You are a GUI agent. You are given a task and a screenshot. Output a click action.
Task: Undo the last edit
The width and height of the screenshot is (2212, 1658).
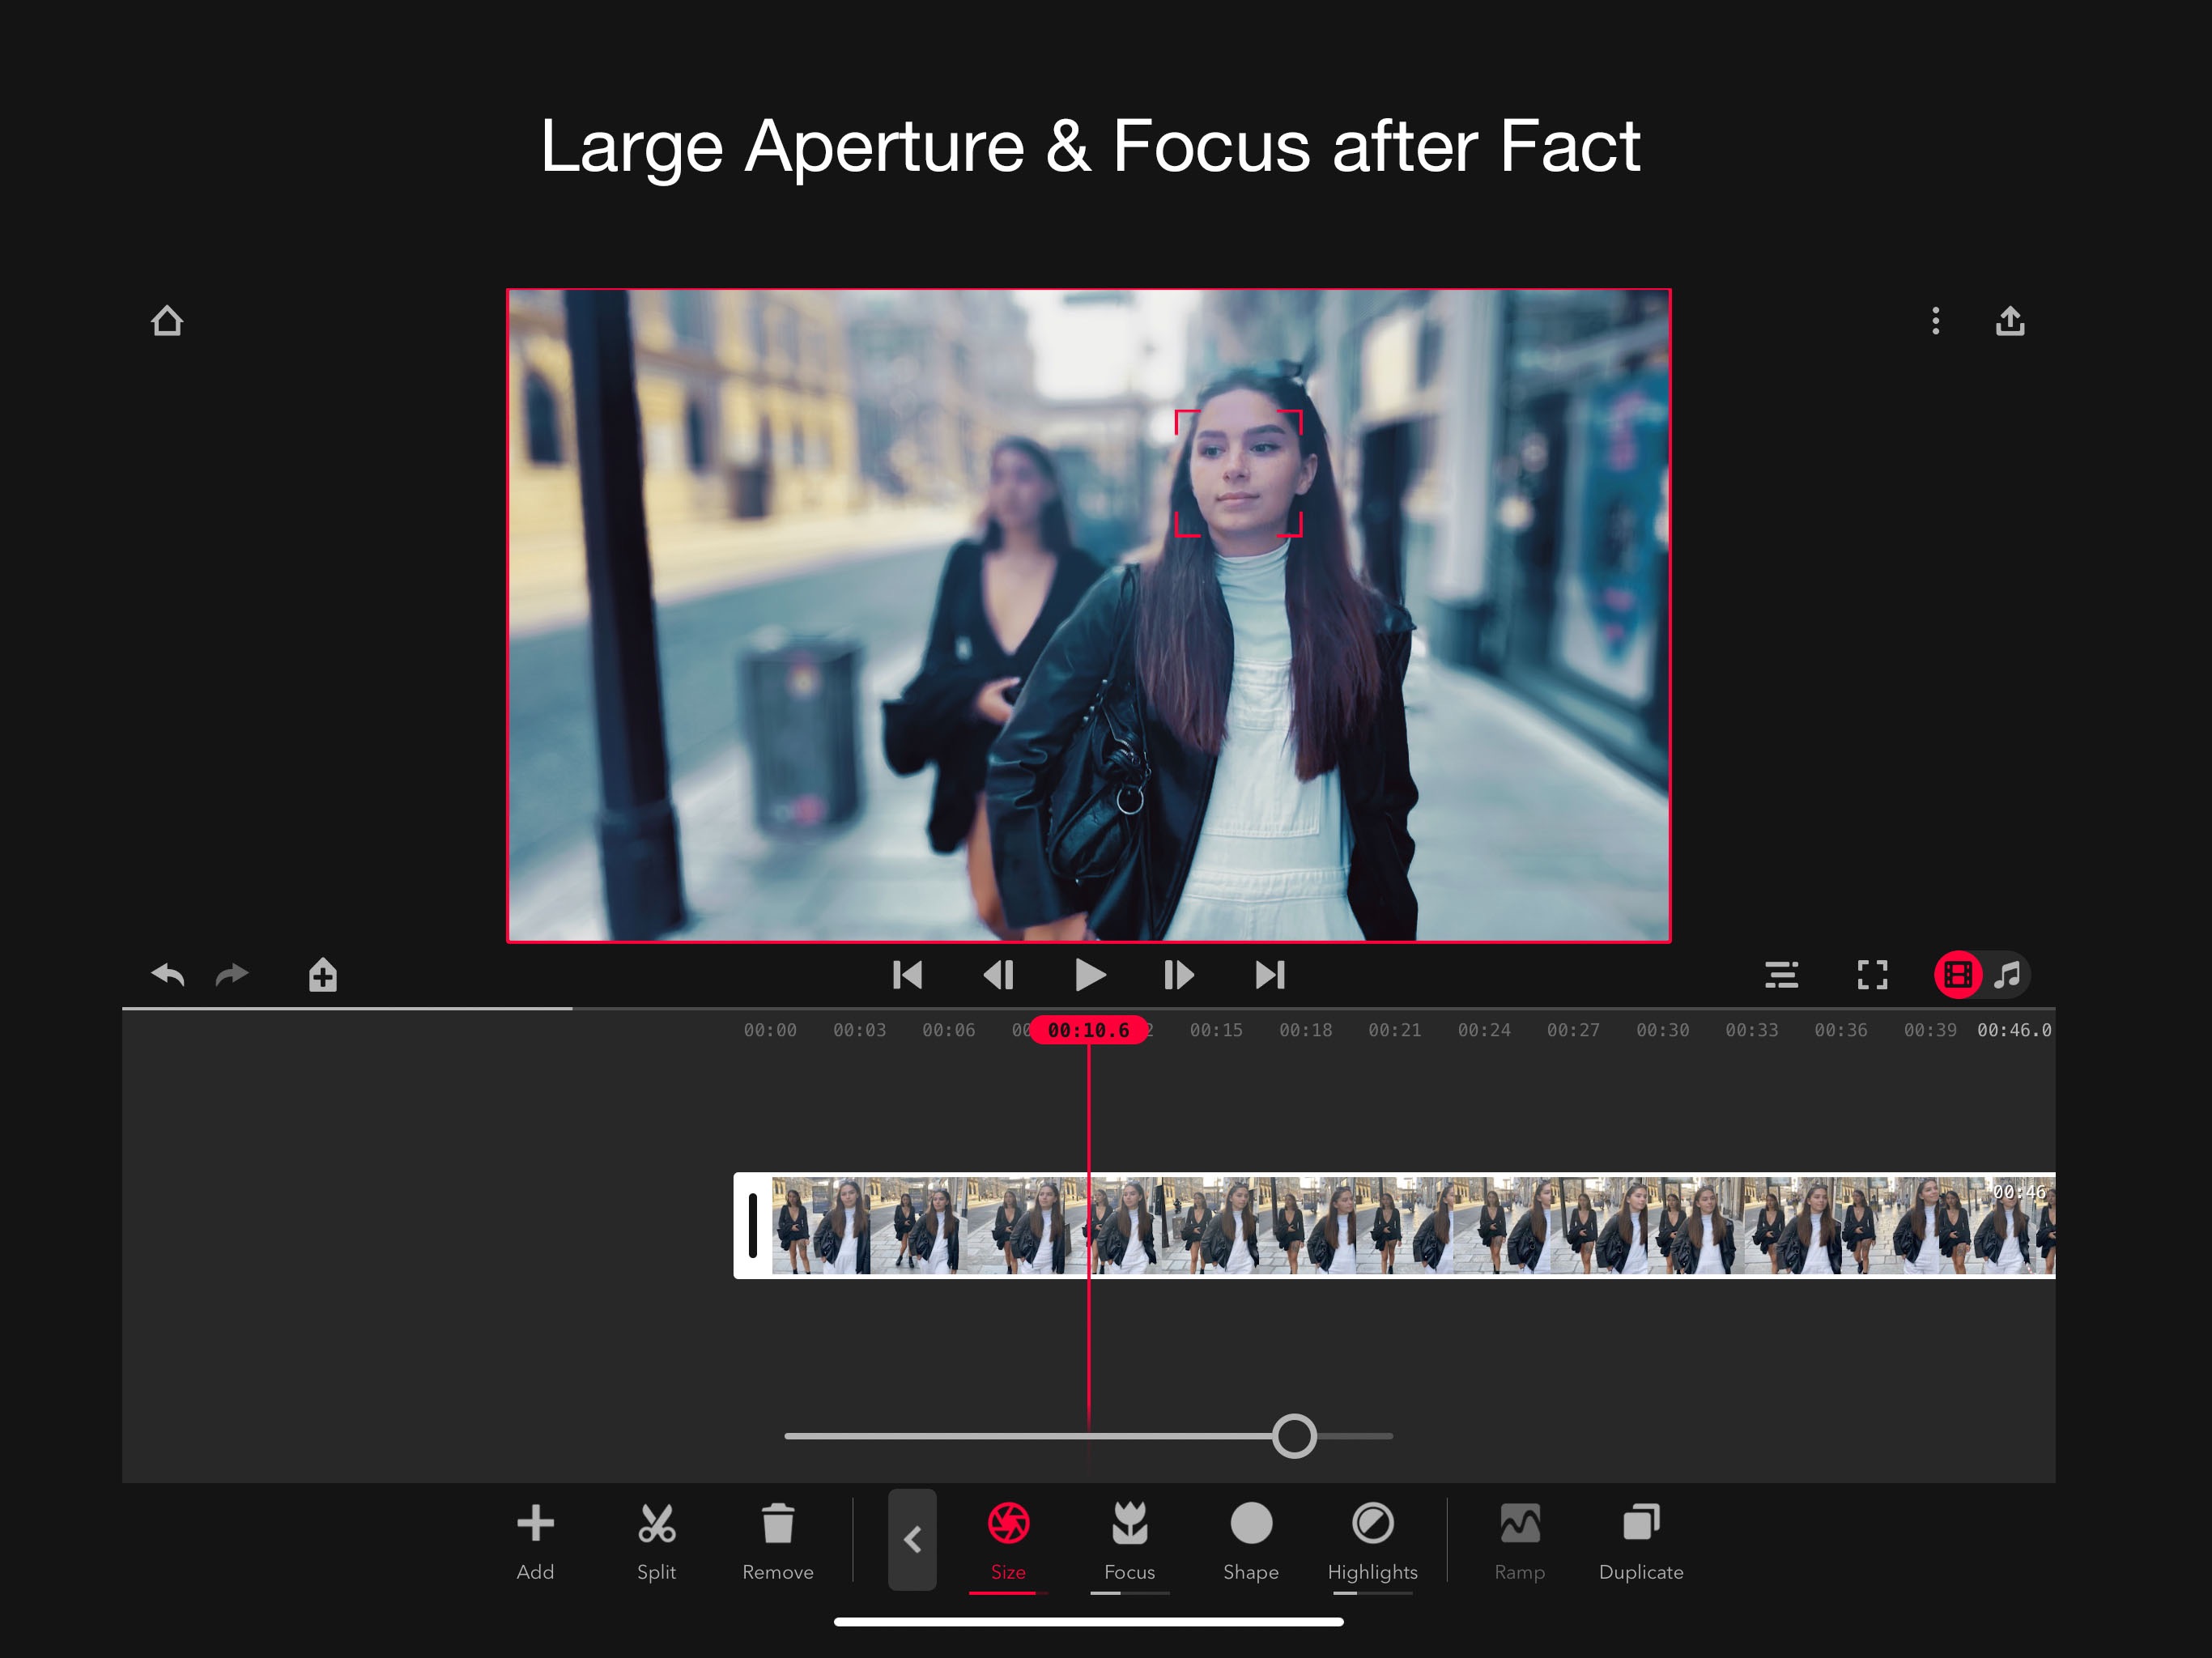[168, 974]
